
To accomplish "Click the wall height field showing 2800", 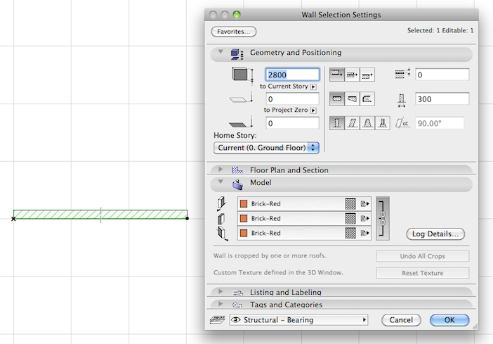I will 292,75.
